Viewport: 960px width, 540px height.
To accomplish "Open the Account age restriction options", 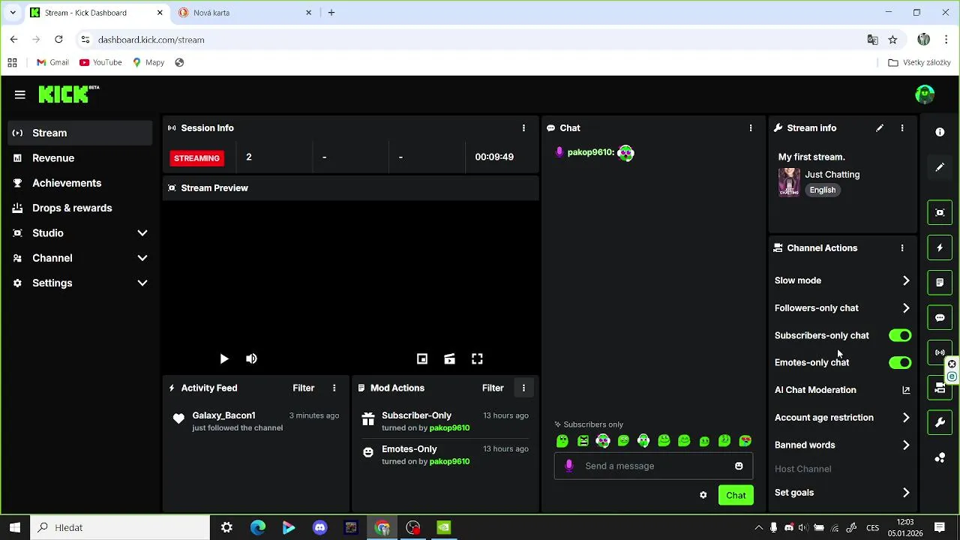I will (842, 418).
